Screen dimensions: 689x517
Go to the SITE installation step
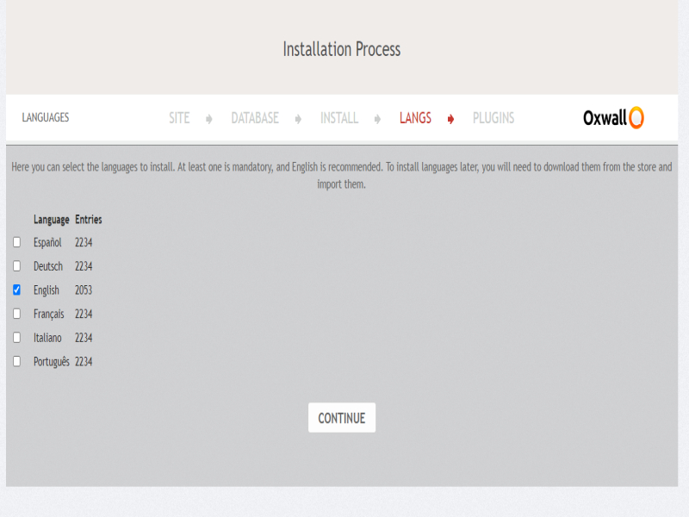pyautogui.click(x=179, y=118)
